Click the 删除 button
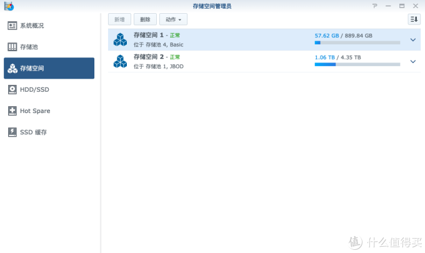This screenshot has width=425, height=253. 145,19
